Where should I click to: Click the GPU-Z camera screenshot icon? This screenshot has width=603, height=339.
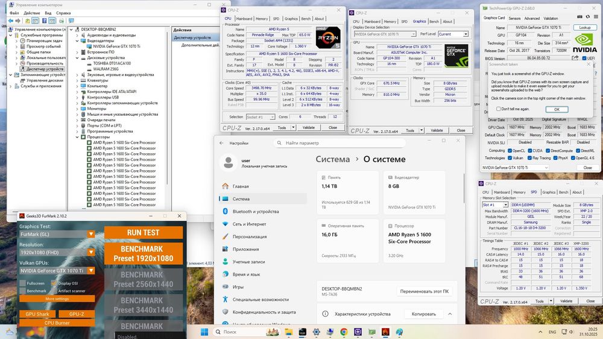pyautogui.click(x=580, y=17)
